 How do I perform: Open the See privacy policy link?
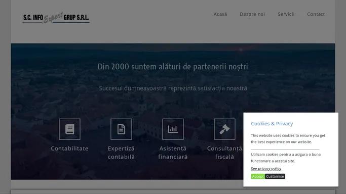click(x=266, y=168)
